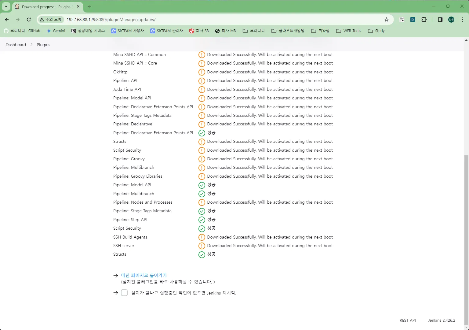The height and width of the screenshot is (330, 469).
Task: Click the 'Pipeline: Groovy' row text
Action: point(129,159)
